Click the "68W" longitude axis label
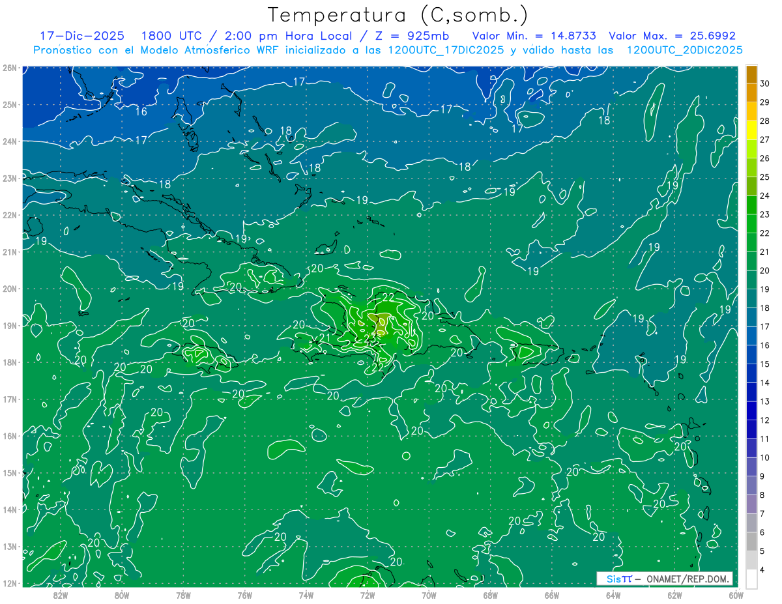Screen dimensions: 782x604 (x=490, y=596)
